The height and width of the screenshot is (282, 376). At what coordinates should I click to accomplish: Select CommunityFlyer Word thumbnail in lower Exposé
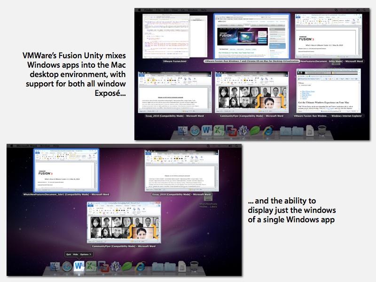pos(124,223)
